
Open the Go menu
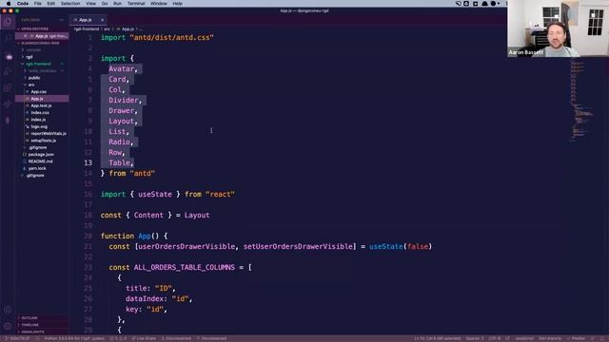point(105,4)
